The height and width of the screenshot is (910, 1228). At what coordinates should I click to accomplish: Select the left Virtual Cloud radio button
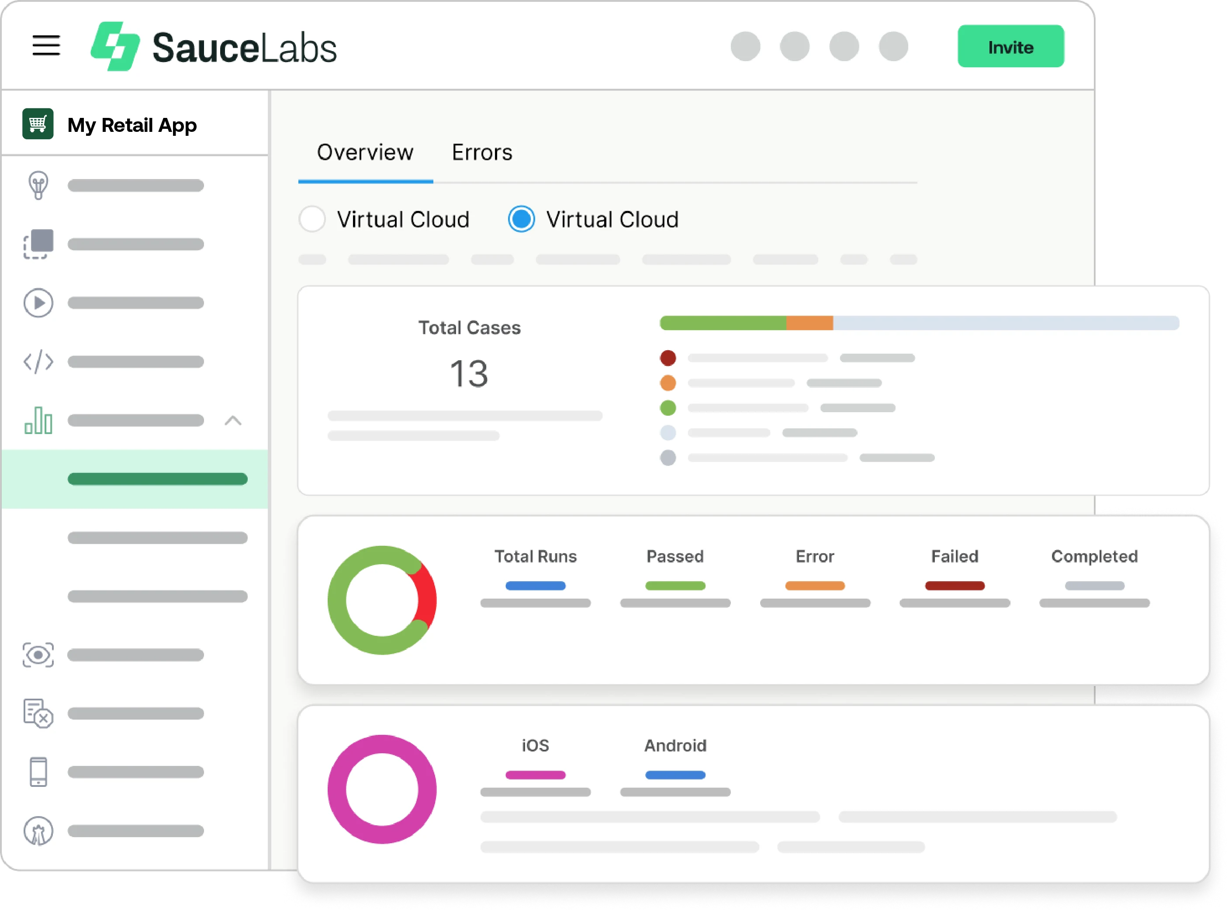tap(312, 219)
